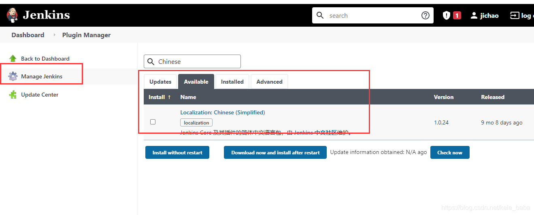
Task: Switch to the Updates tab
Action: (x=160, y=82)
